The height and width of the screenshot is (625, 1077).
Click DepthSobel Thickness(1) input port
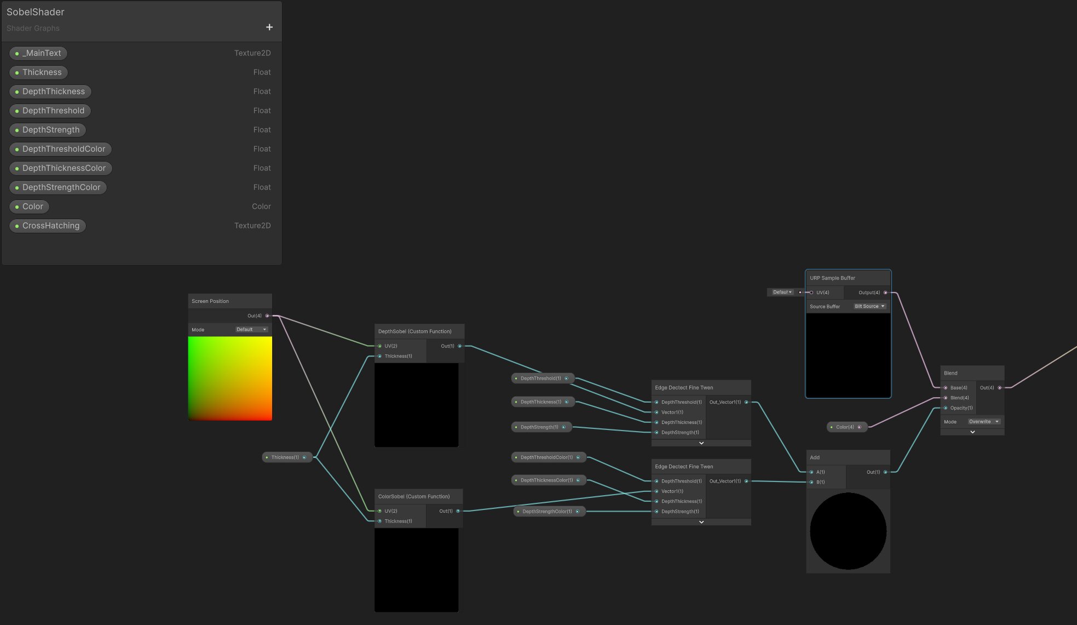(379, 356)
